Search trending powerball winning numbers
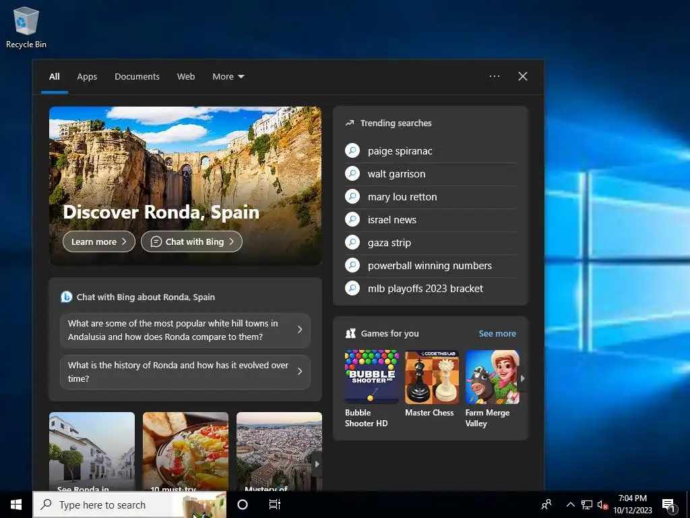 pyautogui.click(x=429, y=266)
